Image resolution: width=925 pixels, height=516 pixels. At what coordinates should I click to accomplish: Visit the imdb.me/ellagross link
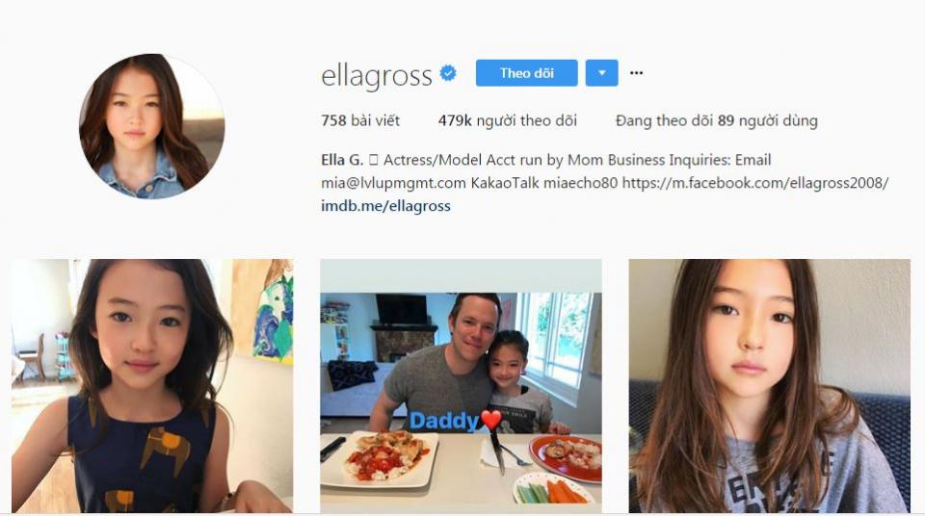coord(385,206)
